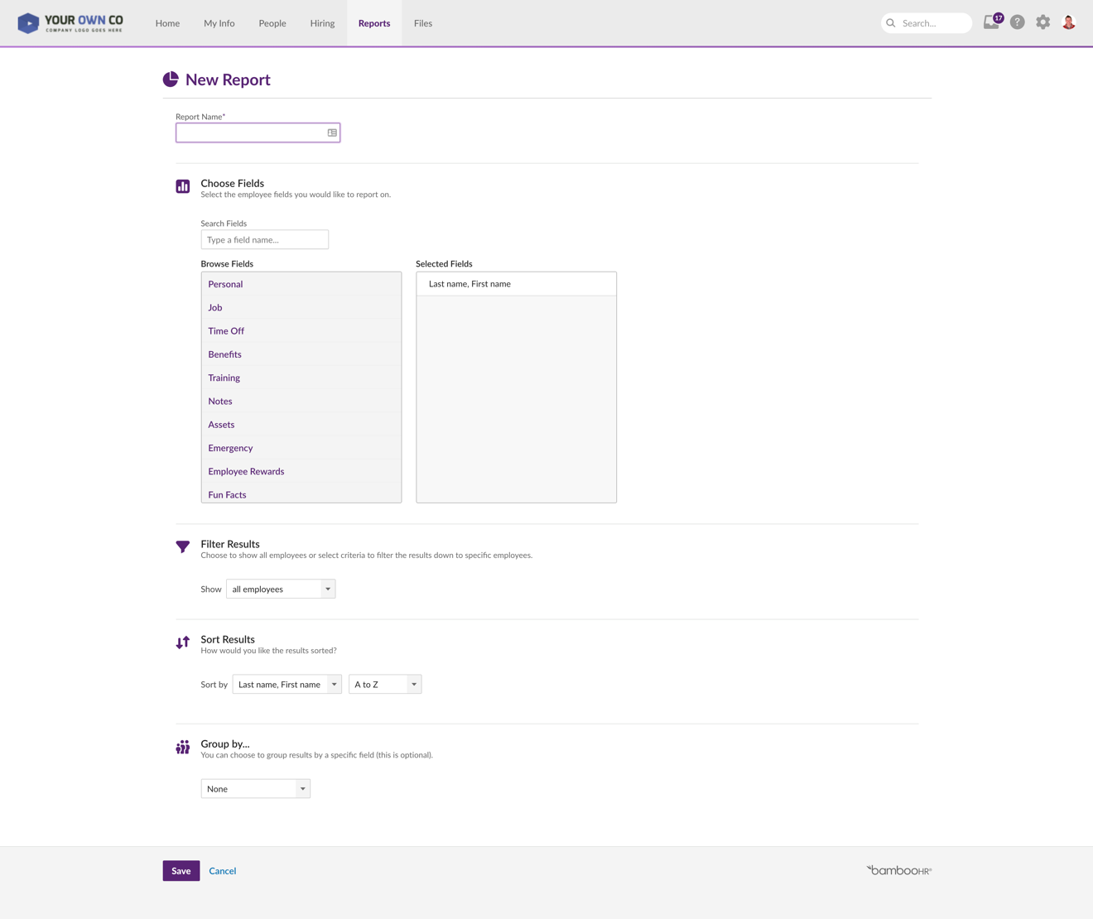
Task: Switch to the People tab
Action: tap(272, 23)
